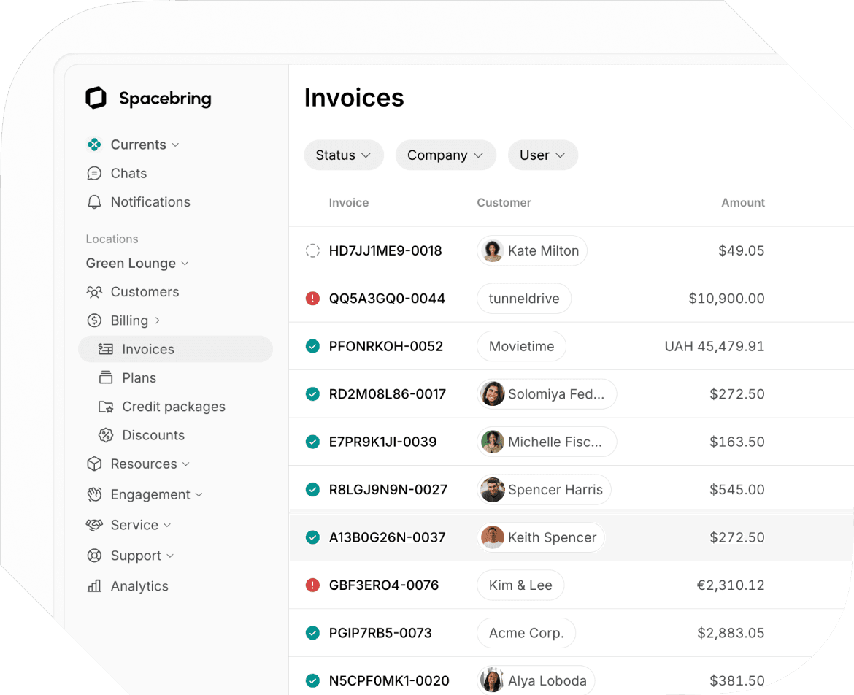
Task: Open the User filter dropdown
Action: tap(542, 155)
